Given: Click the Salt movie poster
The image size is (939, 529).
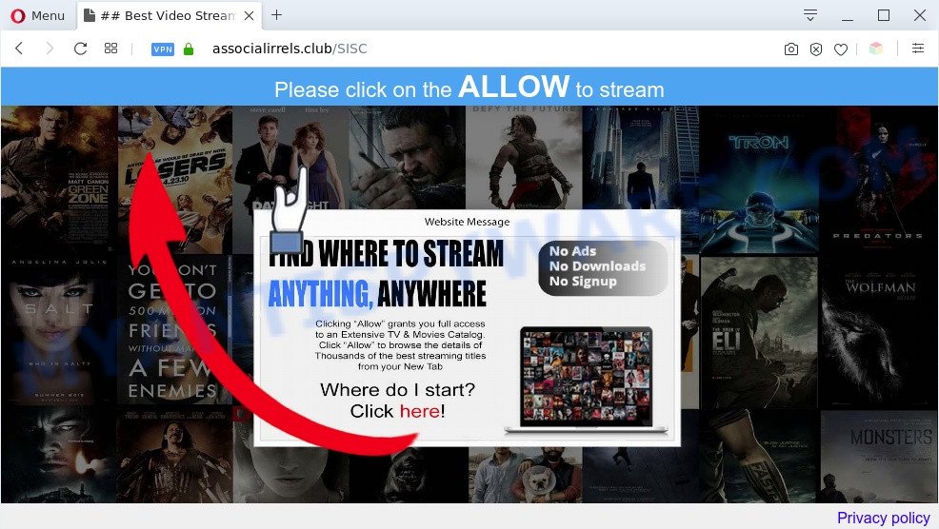Looking at the screenshot, I should (x=58, y=329).
